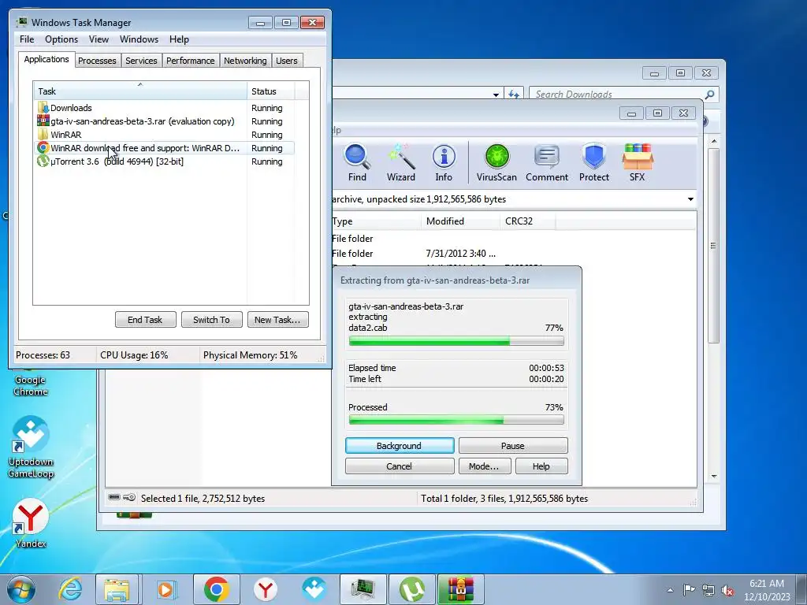Run VirusScan from WinRAR toolbar
This screenshot has width=807, height=605.
point(496,162)
